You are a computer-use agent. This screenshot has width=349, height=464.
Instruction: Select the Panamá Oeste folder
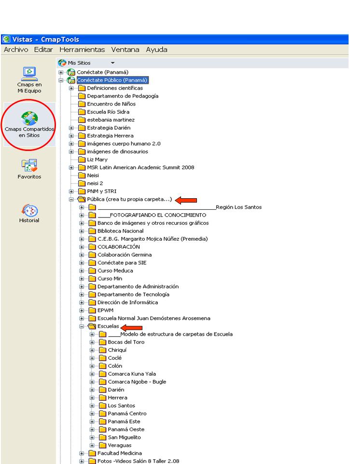click(x=126, y=429)
